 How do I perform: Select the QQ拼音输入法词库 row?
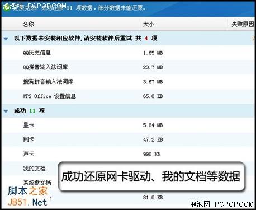(128, 67)
